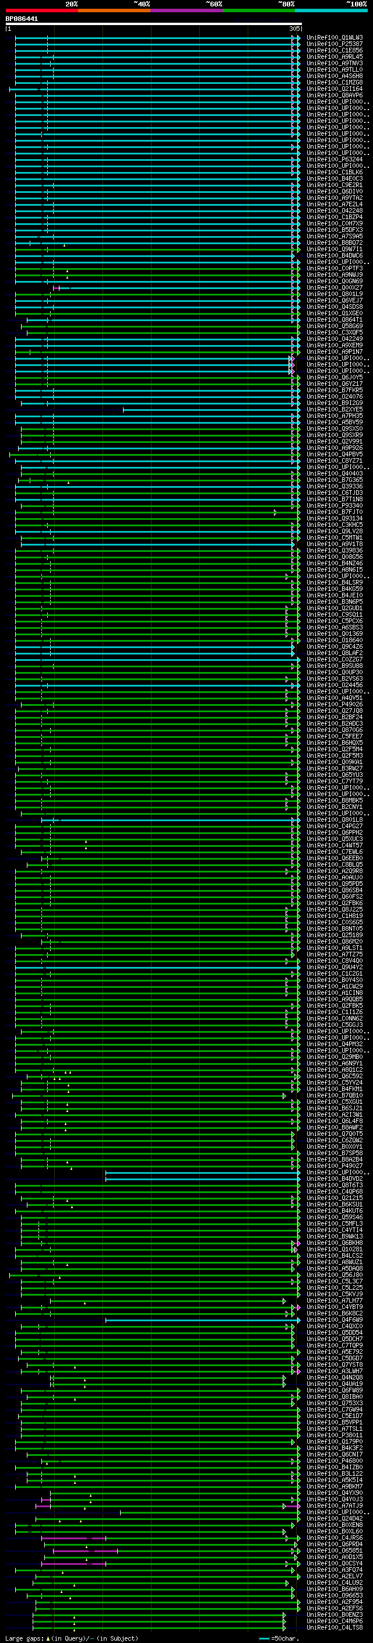Screen dimensions: 373x1643
Task: Select the label UniRef100_B5DFX3
Action: (335, 230)
